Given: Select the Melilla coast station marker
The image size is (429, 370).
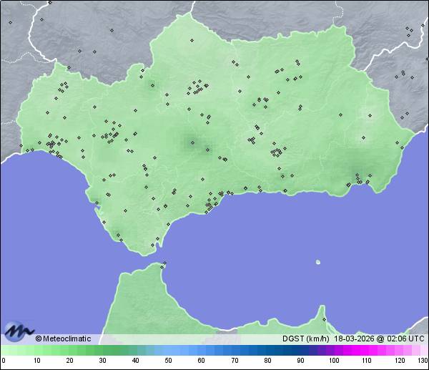Looking at the screenshot, I should tap(324, 319).
